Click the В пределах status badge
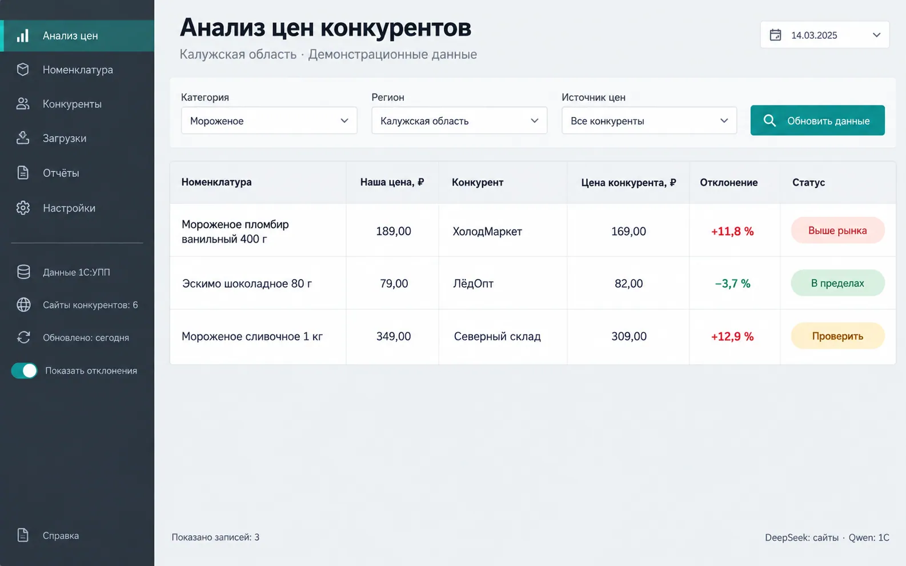Image resolution: width=906 pixels, height=566 pixels. point(837,283)
